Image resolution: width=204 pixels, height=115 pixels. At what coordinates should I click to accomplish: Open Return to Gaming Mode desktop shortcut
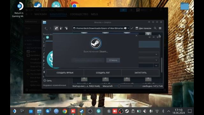coord(19,9)
